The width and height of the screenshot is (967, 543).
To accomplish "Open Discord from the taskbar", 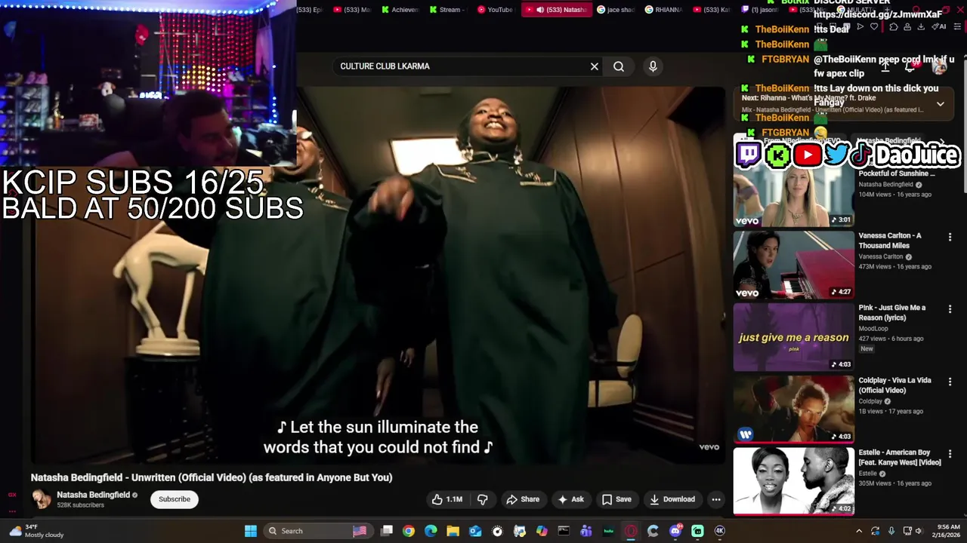I will [x=675, y=531].
